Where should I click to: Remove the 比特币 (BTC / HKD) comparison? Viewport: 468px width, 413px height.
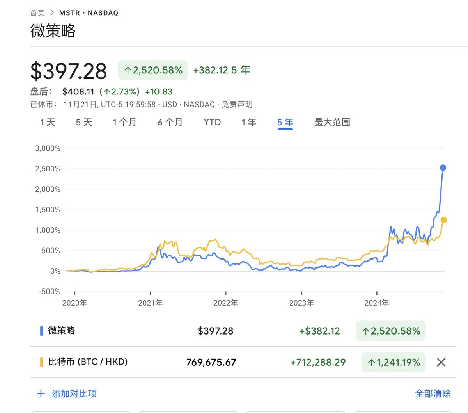(441, 362)
